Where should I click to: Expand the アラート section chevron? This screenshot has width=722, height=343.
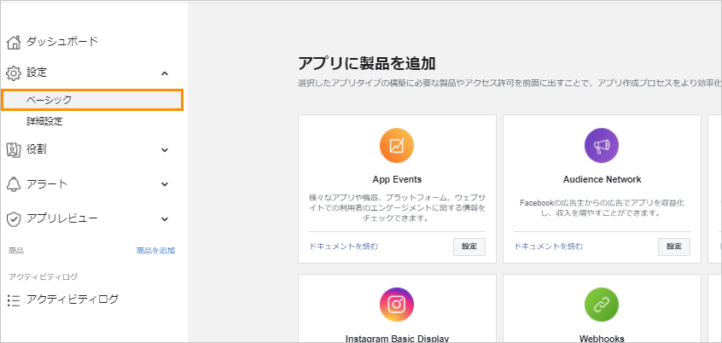[165, 184]
